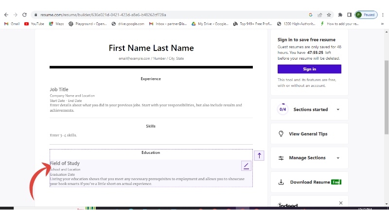Click the sliders icon next to Manage Sections
389x218 pixels.
281,158
